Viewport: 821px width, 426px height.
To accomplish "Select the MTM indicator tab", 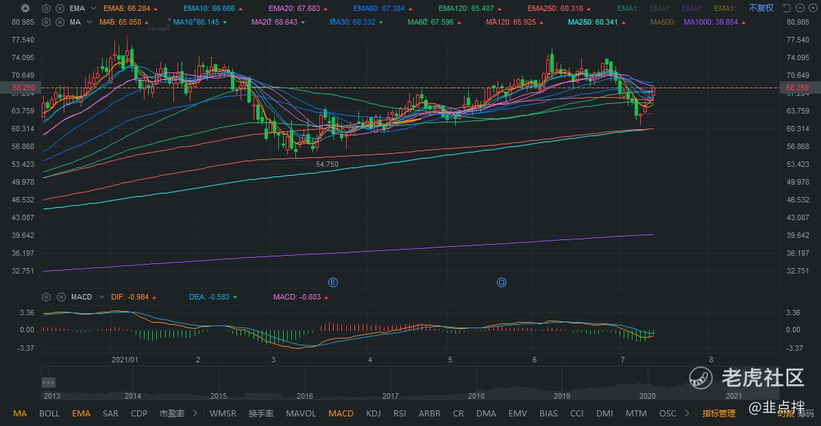I will tap(636, 414).
